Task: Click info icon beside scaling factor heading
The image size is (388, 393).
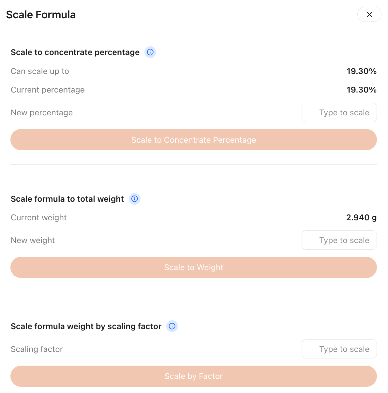Action: (172, 326)
